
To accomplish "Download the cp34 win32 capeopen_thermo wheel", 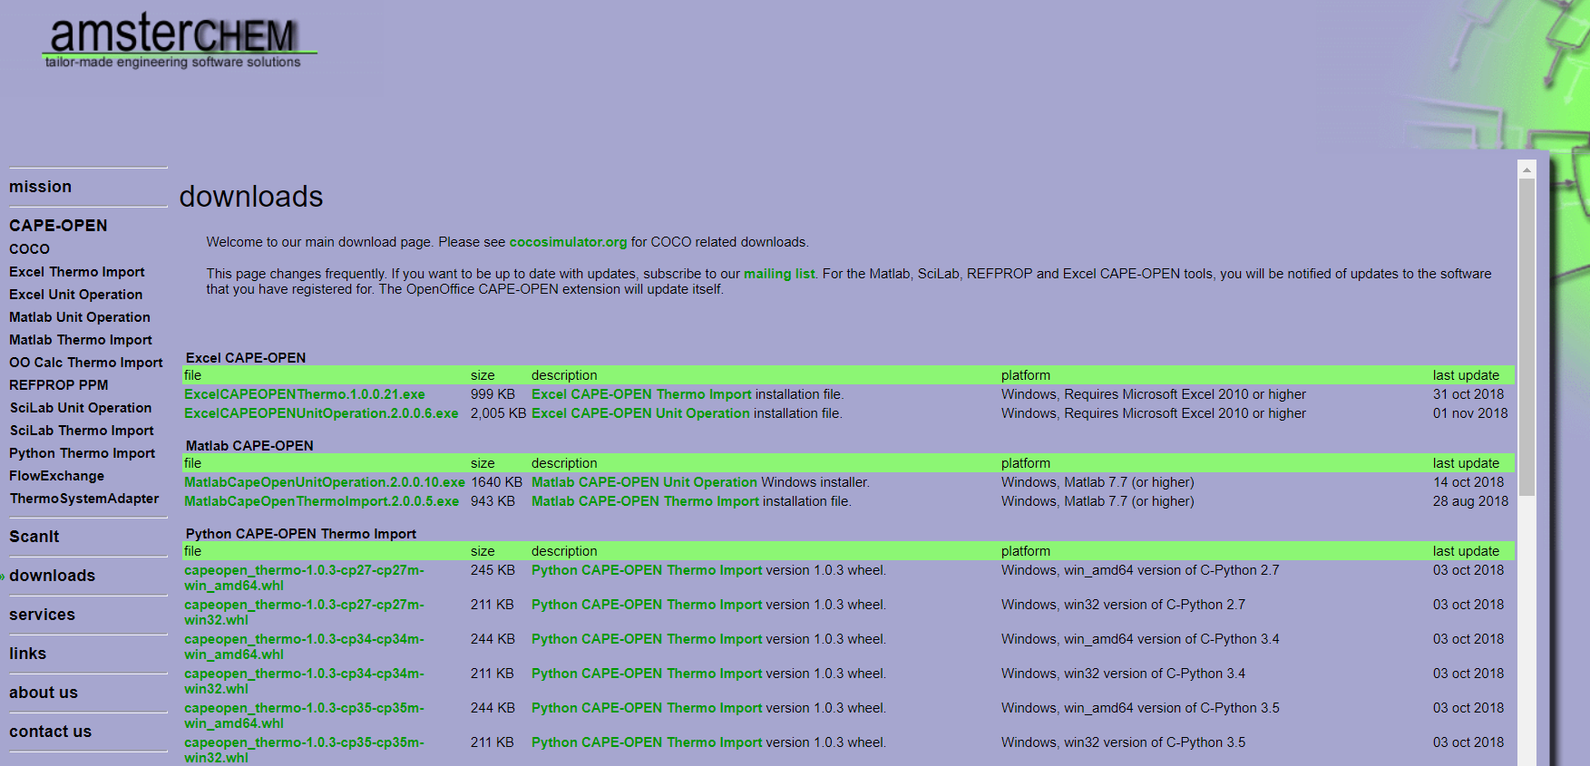I will 304,681.
